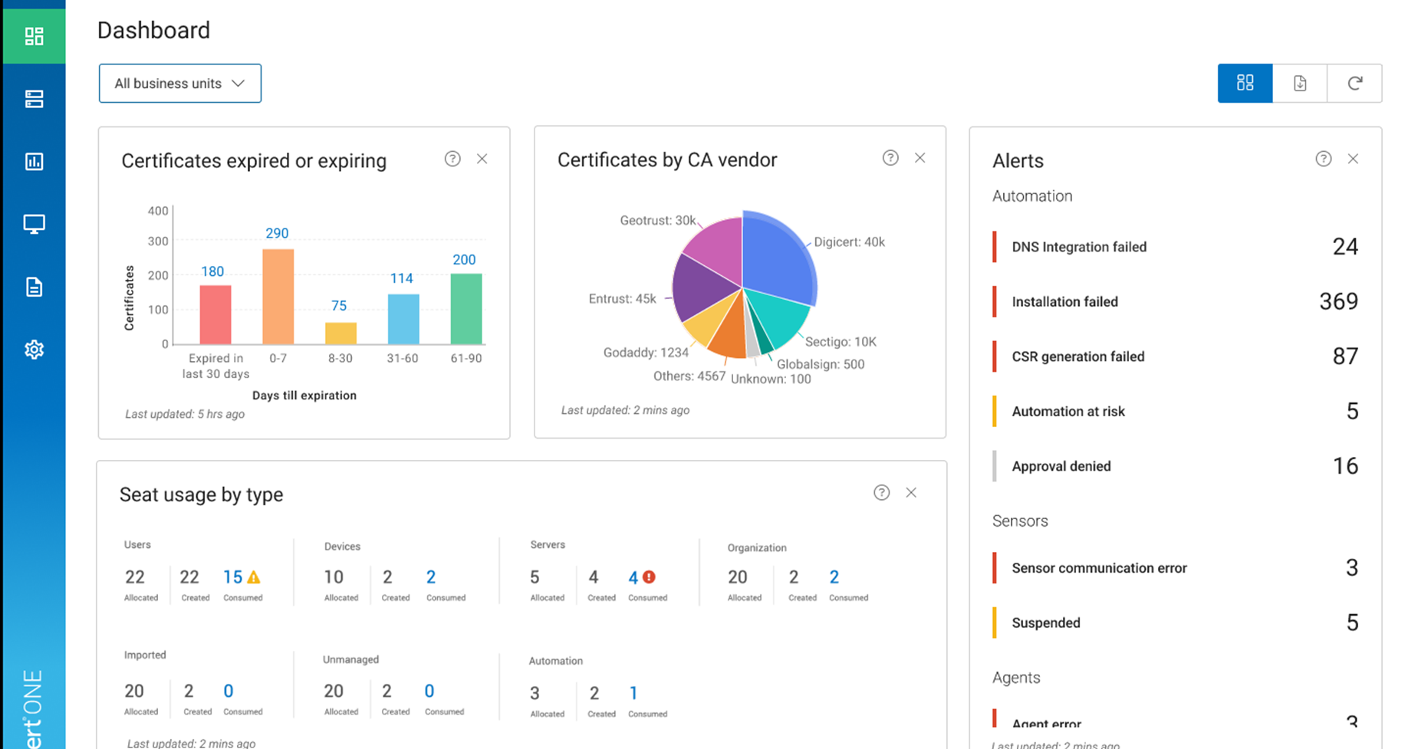Click the monitor icon in the sidebar

click(34, 224)
